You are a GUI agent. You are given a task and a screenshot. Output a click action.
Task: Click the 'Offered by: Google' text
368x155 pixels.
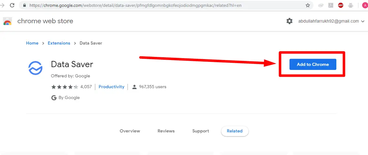pyautogui.click(x=70, y=76)
